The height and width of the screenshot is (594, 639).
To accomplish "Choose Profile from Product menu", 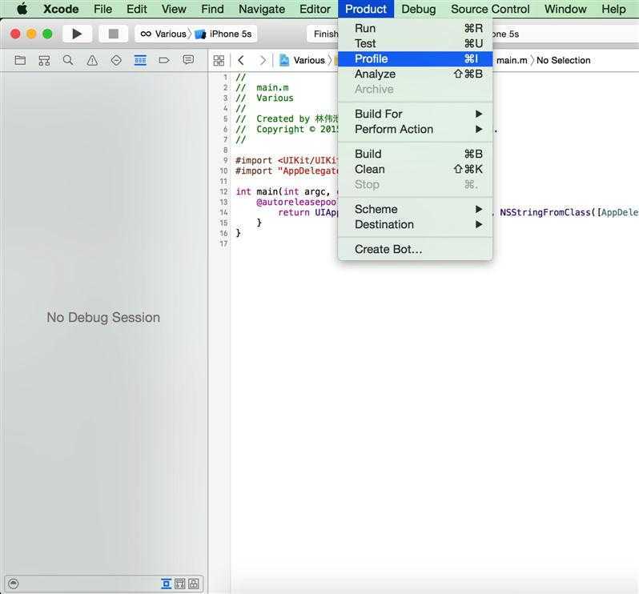I will point(416,58).
